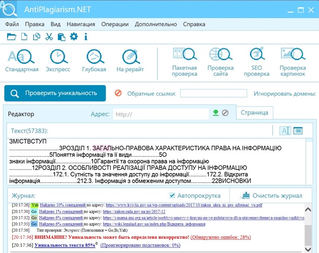319x253 pixels.
Task: Toggle the Автопрокрутка checkbox
Action: point(172,195)
